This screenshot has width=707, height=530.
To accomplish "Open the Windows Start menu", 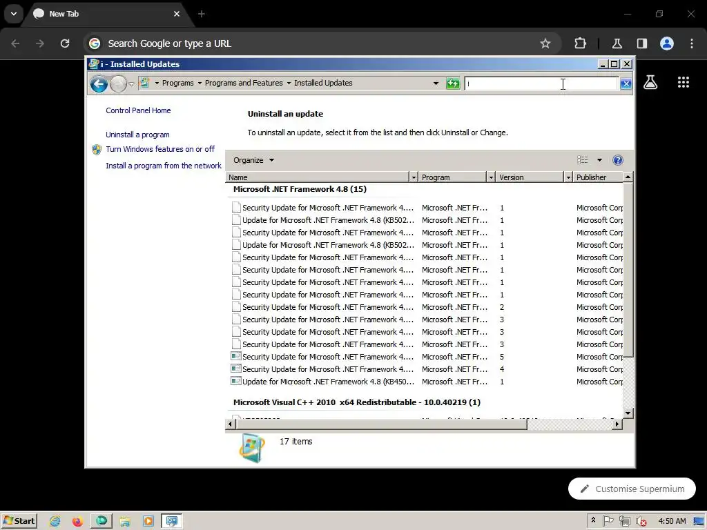I will click(x=19, y=521).
